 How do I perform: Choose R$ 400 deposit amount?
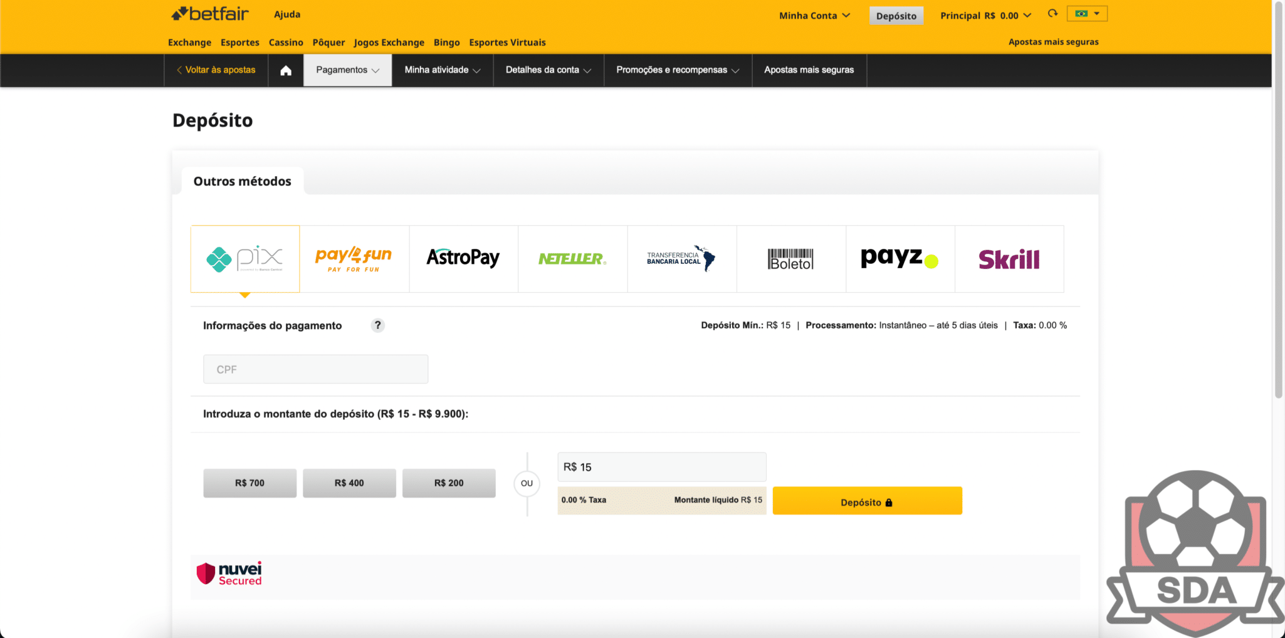(x=349, y=483)
